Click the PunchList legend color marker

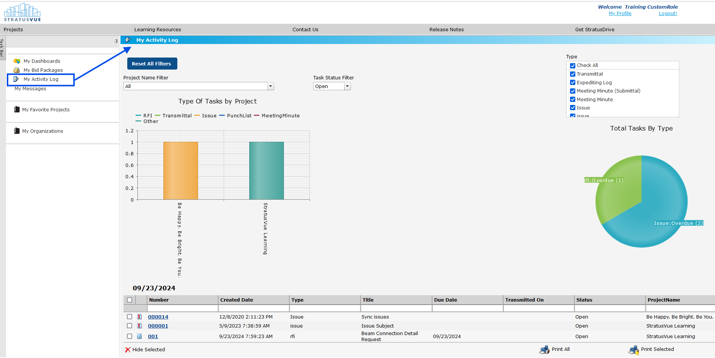(222, 115)
